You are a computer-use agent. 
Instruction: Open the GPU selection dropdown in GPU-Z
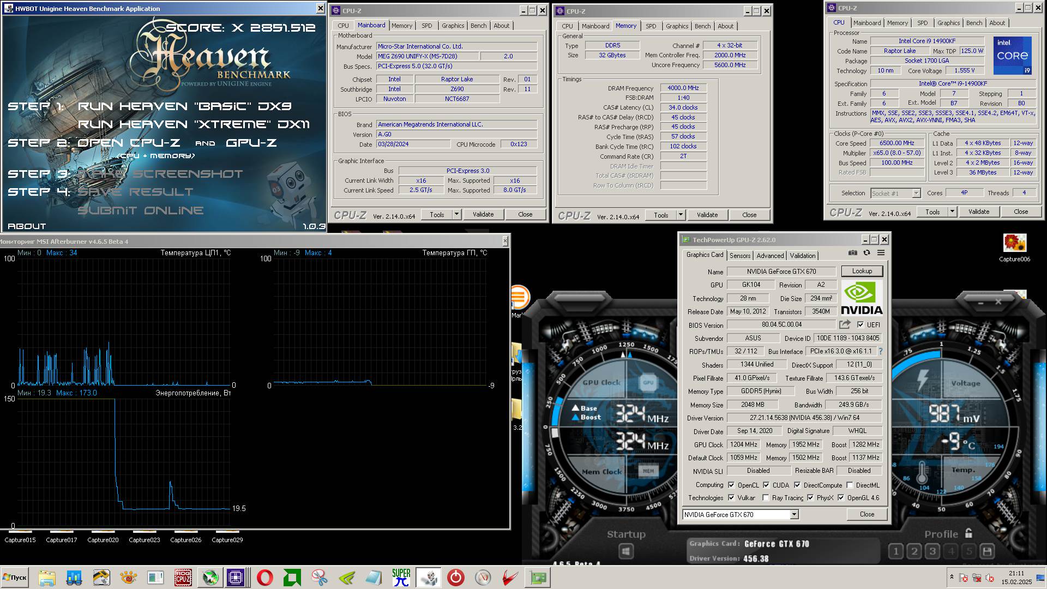[x=794, y=514]
